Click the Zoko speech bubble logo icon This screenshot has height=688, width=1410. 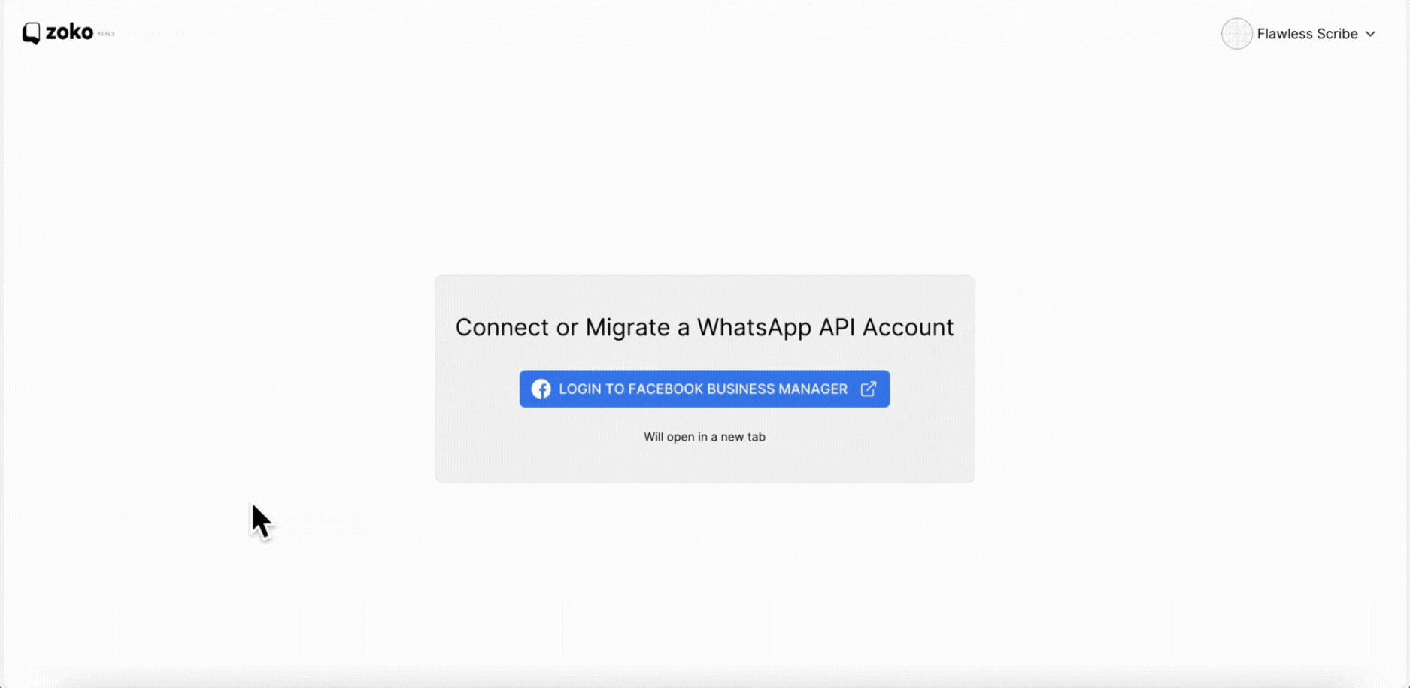(31, 33)
